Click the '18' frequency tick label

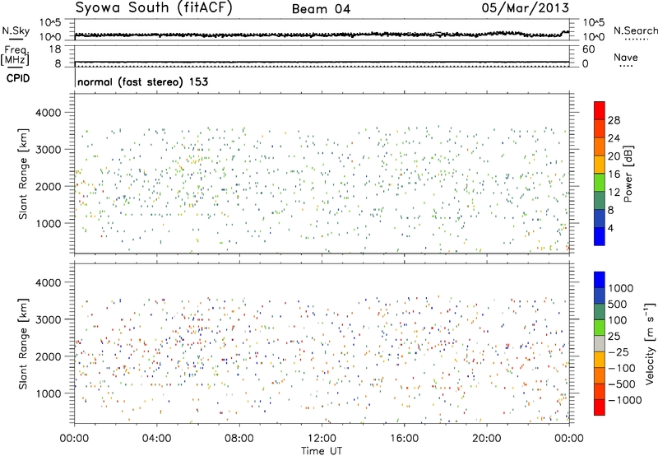pos(55,49)
